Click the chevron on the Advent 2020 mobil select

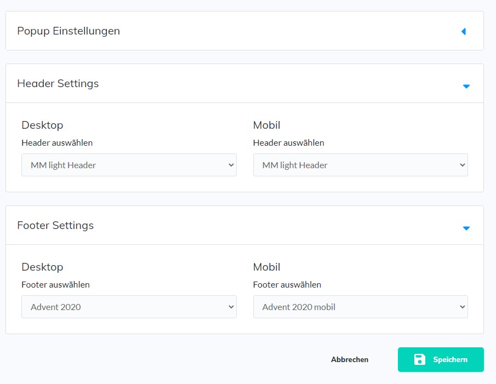pyautogui.click(x=461, y=307)
